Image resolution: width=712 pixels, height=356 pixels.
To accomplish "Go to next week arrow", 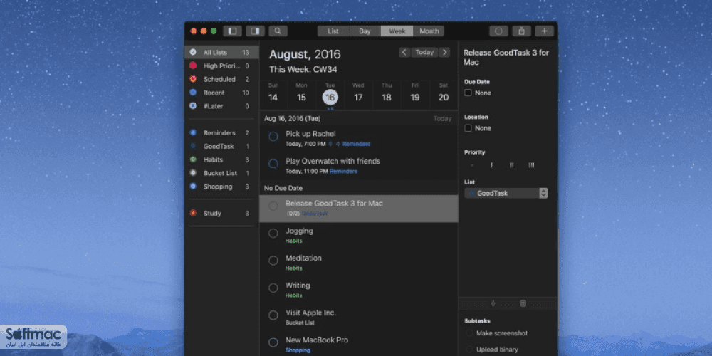I will click(x=444, y=52).
